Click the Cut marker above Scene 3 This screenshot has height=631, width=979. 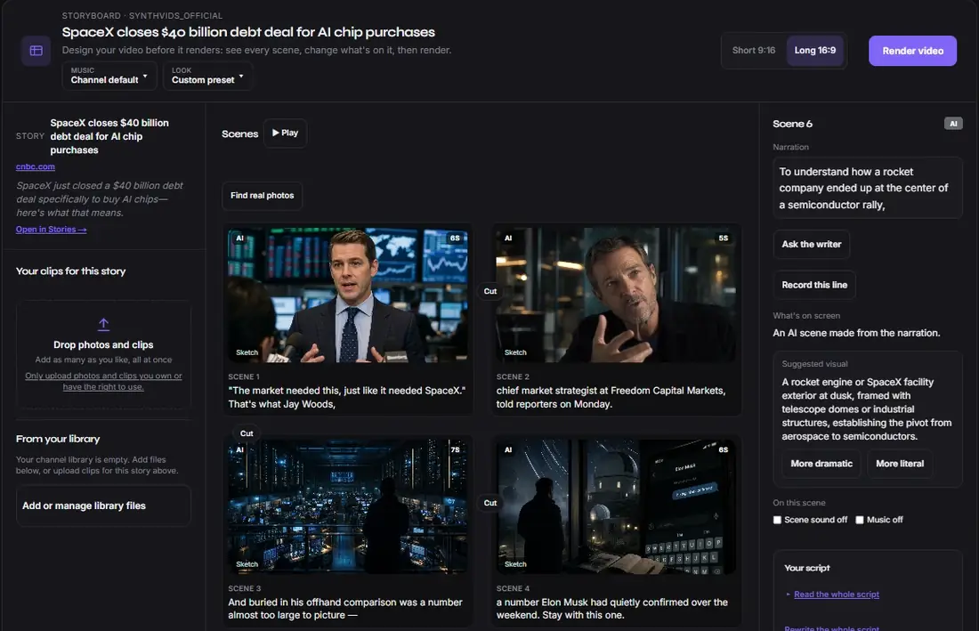(x=247, y=433)
